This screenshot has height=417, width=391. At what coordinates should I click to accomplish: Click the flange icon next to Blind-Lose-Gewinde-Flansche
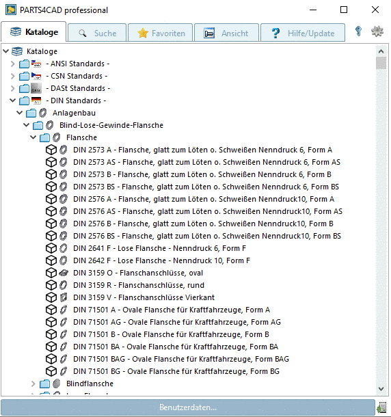pyautogui.click(x=50, y=125)
